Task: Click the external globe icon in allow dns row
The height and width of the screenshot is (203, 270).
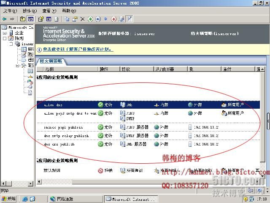Action: 190,104
